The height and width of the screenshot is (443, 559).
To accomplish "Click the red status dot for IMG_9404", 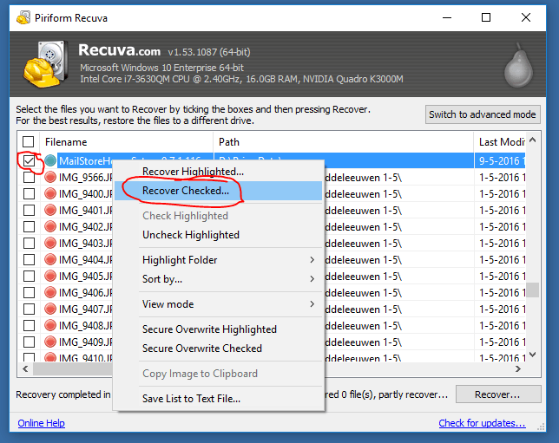I will tap(50, 259).
